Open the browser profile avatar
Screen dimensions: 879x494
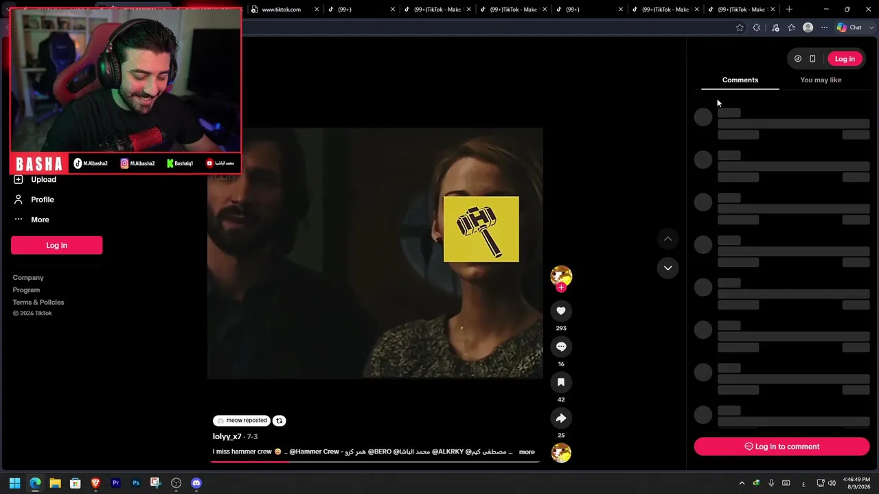808,27
